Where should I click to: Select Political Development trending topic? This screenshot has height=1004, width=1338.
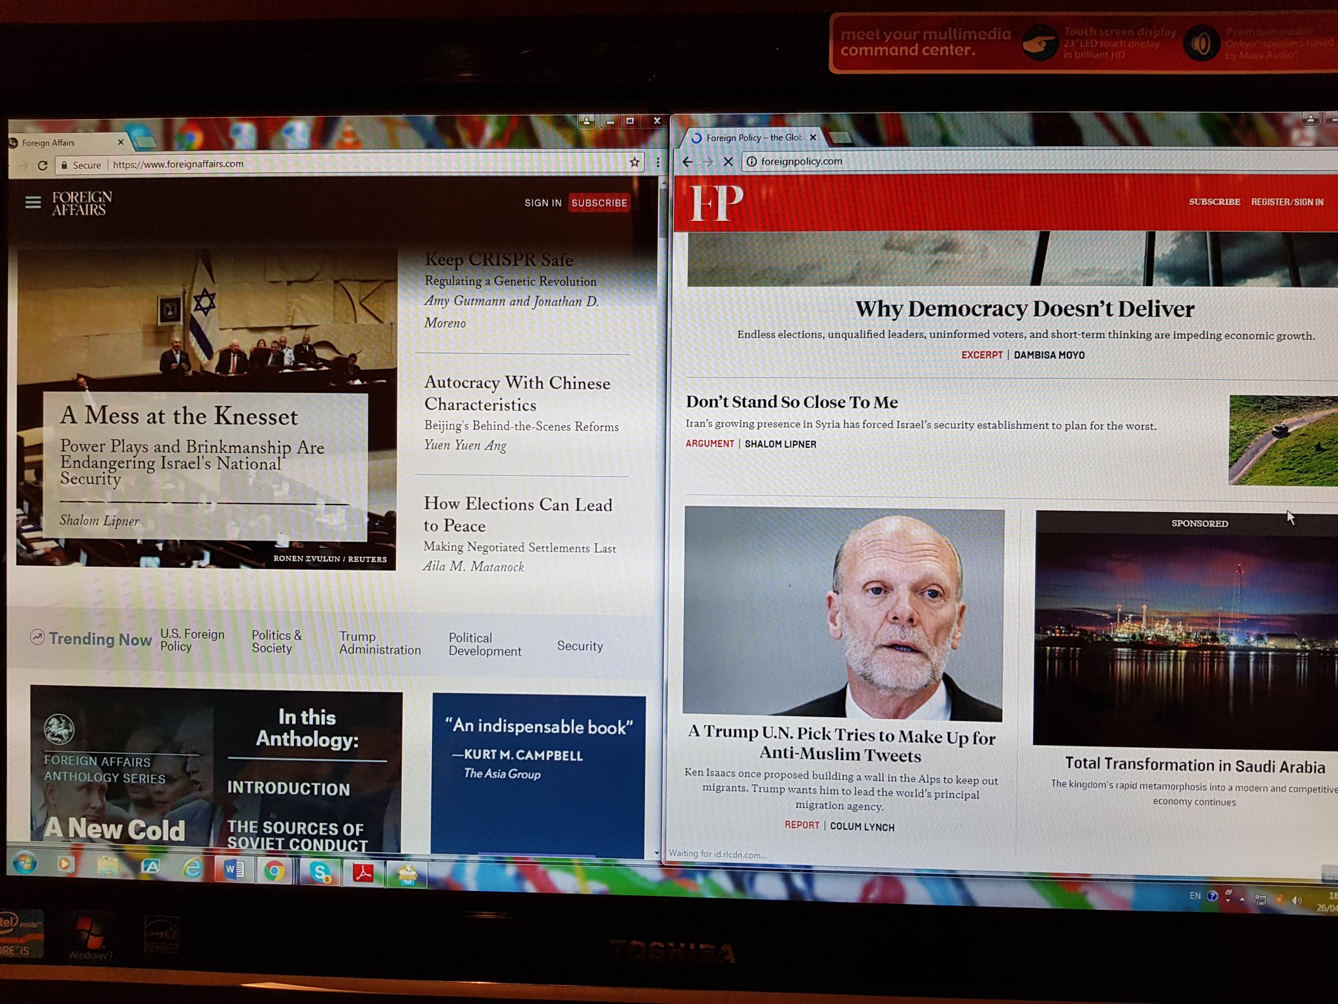tap(485, 644)
